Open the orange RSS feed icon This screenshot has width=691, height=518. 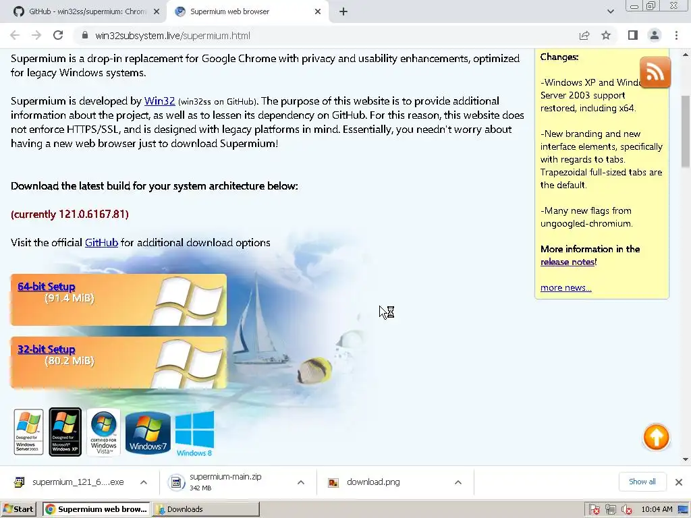(x=655, y=72)
